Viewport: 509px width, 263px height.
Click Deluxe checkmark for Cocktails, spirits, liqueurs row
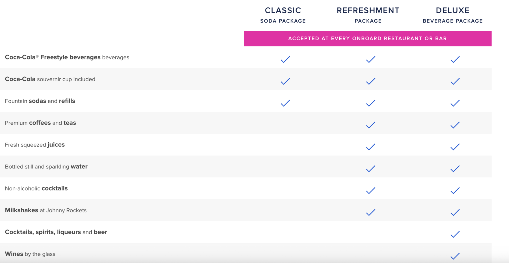(x=455, y=234)
